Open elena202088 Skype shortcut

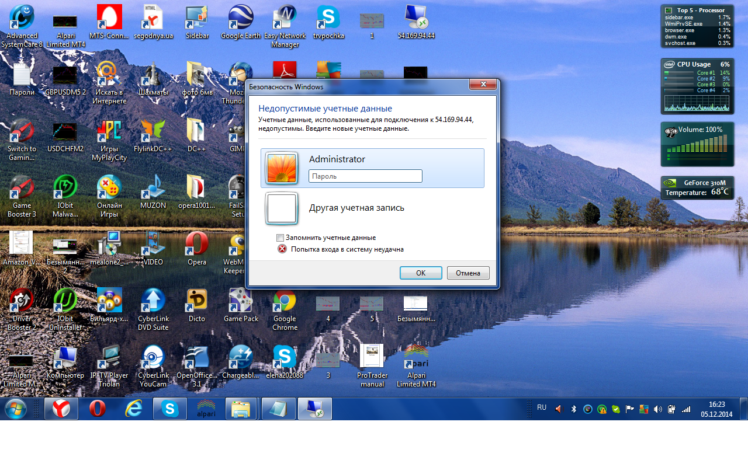point(285,362)
